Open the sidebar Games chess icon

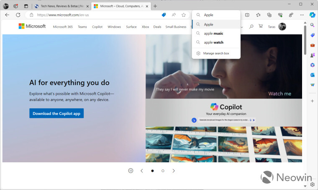pos(312,55)
